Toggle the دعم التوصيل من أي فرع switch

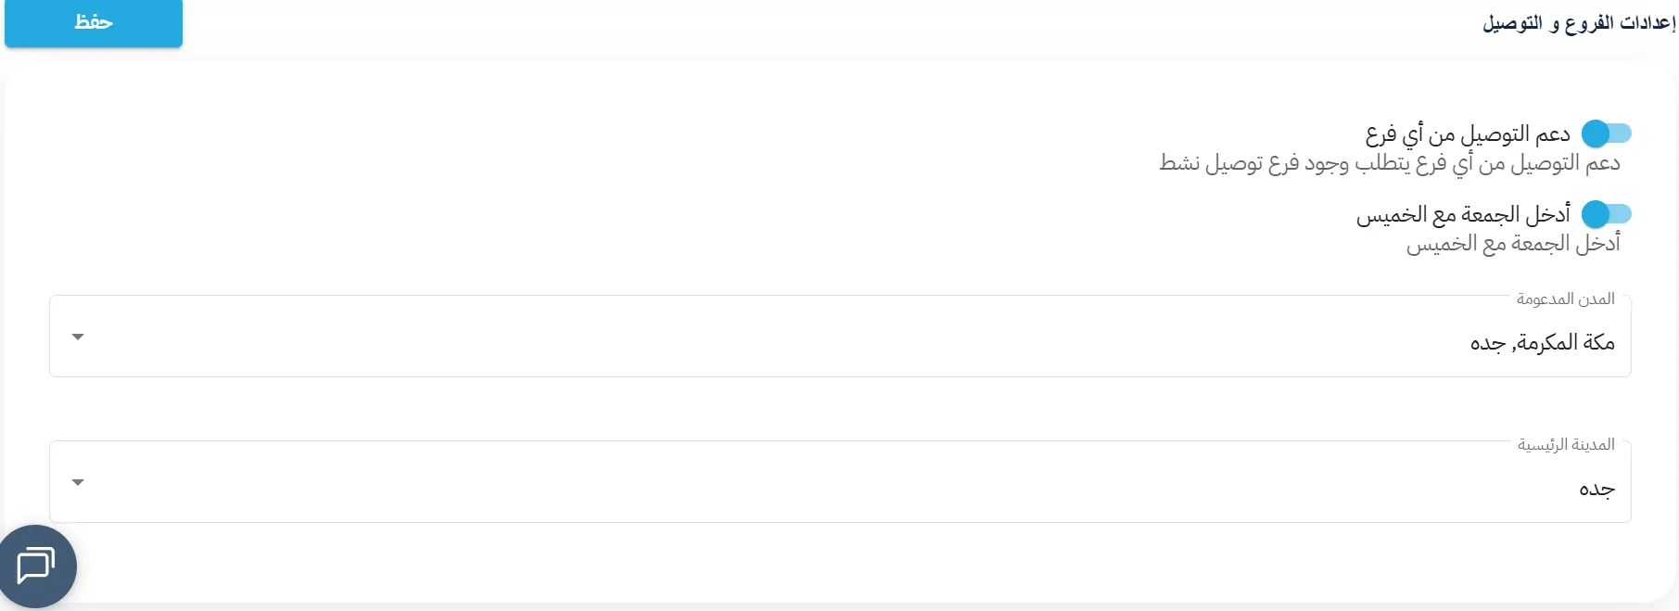pos(1607,134)
